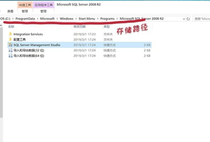Click the navigation pane scroll-up arrow
The width and height of the screenshot is (210, 142).
[1, 25]
